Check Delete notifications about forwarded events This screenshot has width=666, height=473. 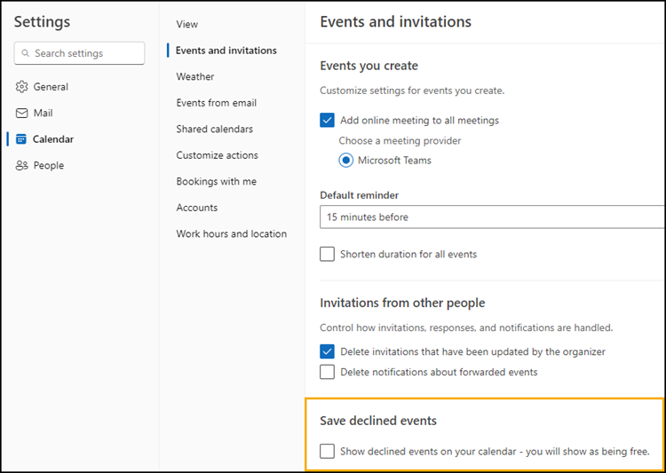327,372
